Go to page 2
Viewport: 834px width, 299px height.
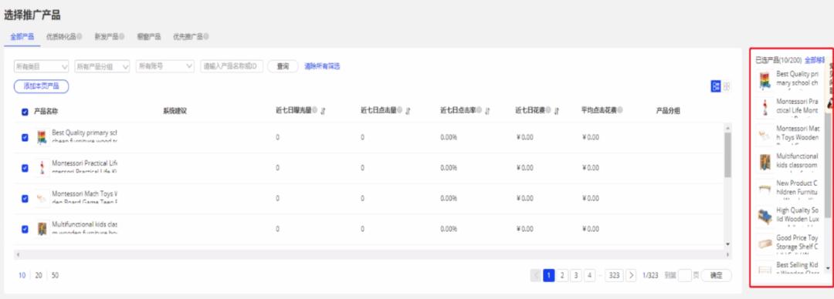pyautogui.click(x=563, y=275)
